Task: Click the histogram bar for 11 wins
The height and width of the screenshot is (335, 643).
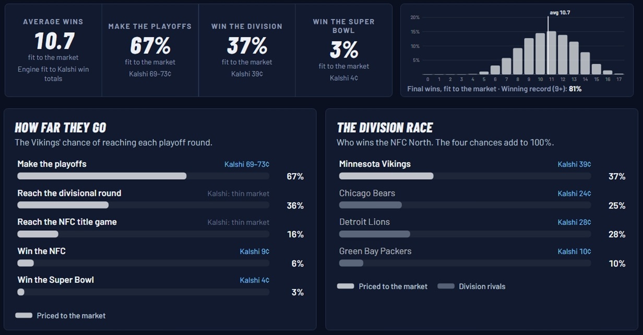Action: tap(551, 53)
